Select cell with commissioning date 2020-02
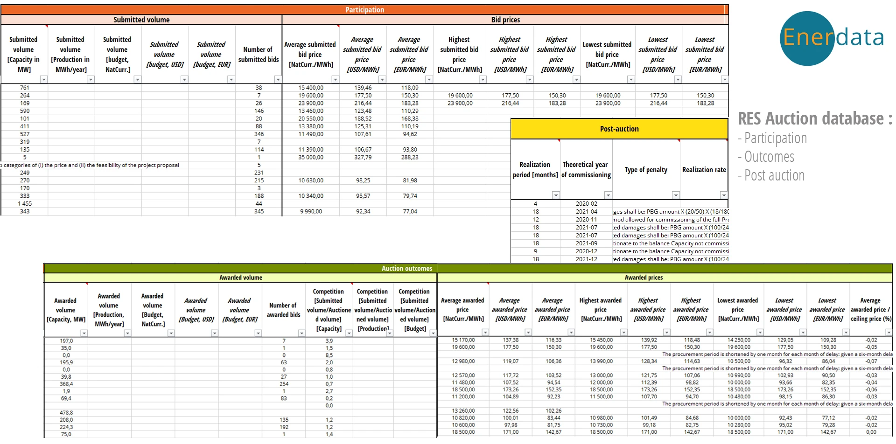The height and width of the screenshot is (444, 896). 586,204
